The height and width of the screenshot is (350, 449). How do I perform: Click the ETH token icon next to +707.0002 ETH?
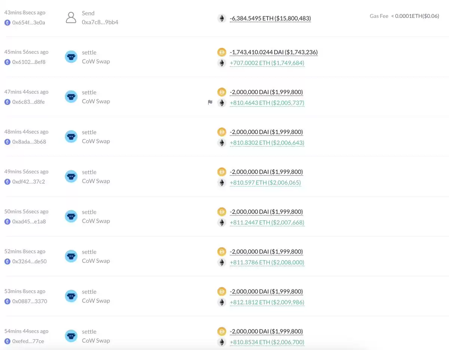pyautogui.click(x=222, y=63)
